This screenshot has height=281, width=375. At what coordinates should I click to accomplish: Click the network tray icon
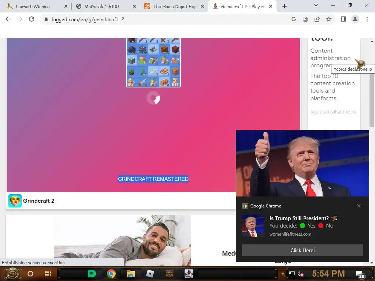click(292, 274)
